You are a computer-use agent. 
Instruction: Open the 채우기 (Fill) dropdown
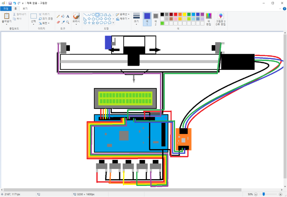[122, 19]
